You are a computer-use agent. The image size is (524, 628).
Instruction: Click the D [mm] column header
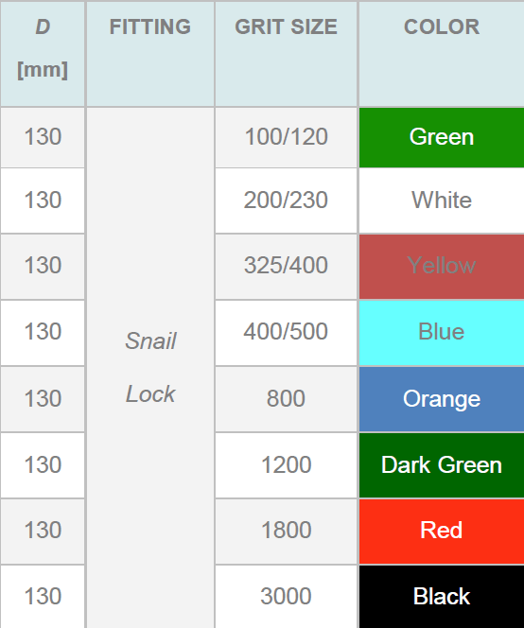point(43,54)
